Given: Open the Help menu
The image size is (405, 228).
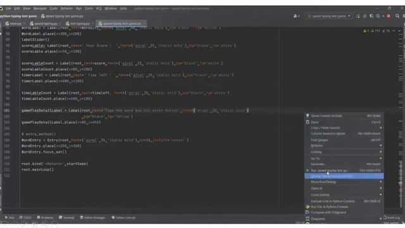Looking at the screenshot, I should pos(123,8).
